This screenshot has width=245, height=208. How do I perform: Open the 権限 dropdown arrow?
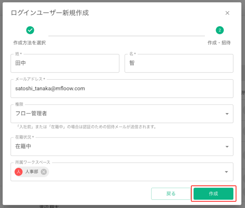pyautogui.click(x=227, y=113)
